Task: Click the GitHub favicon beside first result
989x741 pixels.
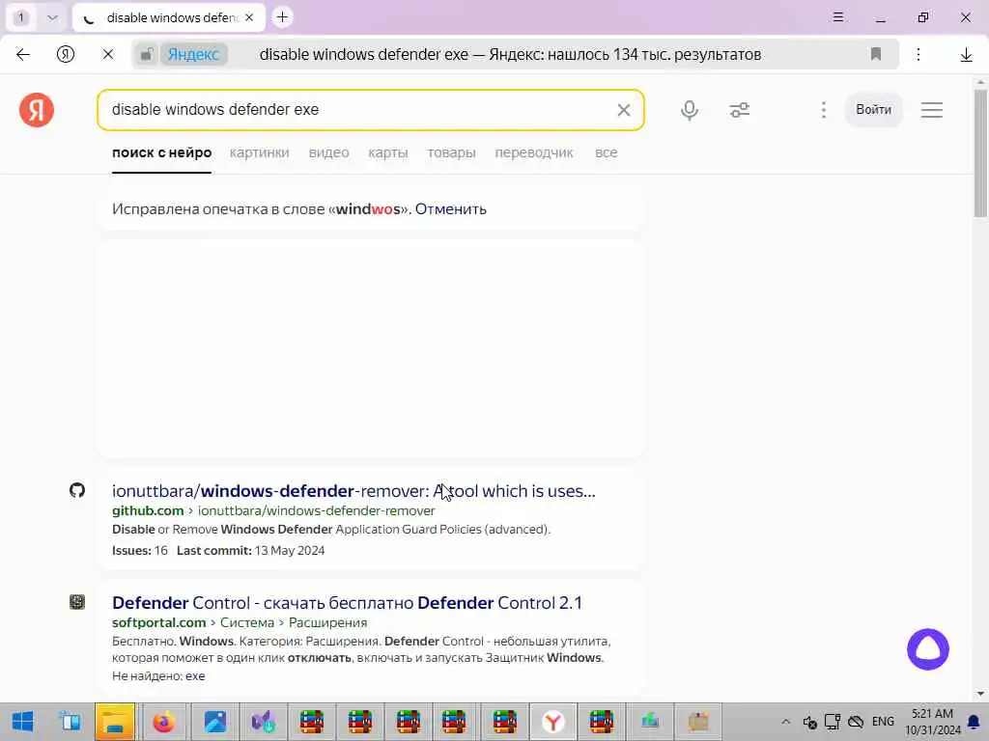Action: (x=77, y=490)
